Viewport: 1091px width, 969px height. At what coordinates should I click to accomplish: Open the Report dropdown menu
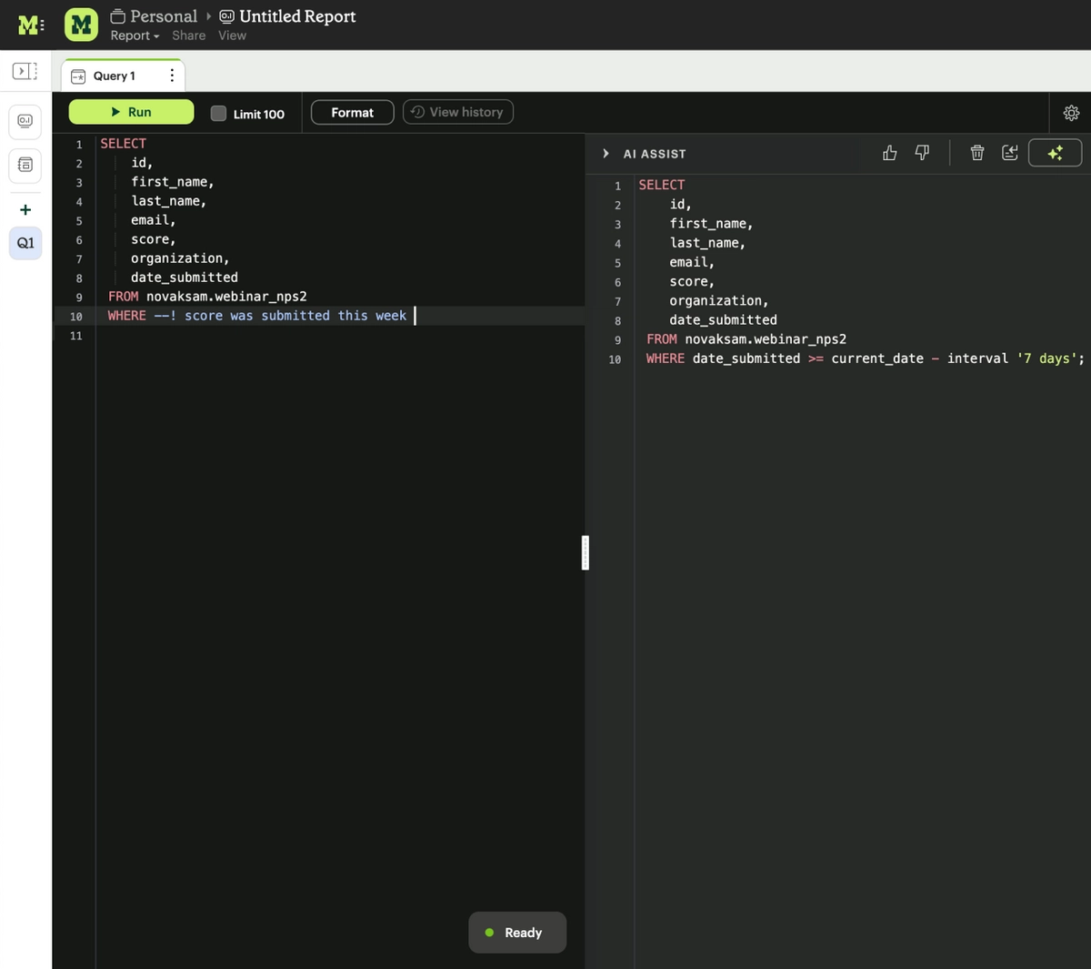pyautogui.click(x=133, y=35)
